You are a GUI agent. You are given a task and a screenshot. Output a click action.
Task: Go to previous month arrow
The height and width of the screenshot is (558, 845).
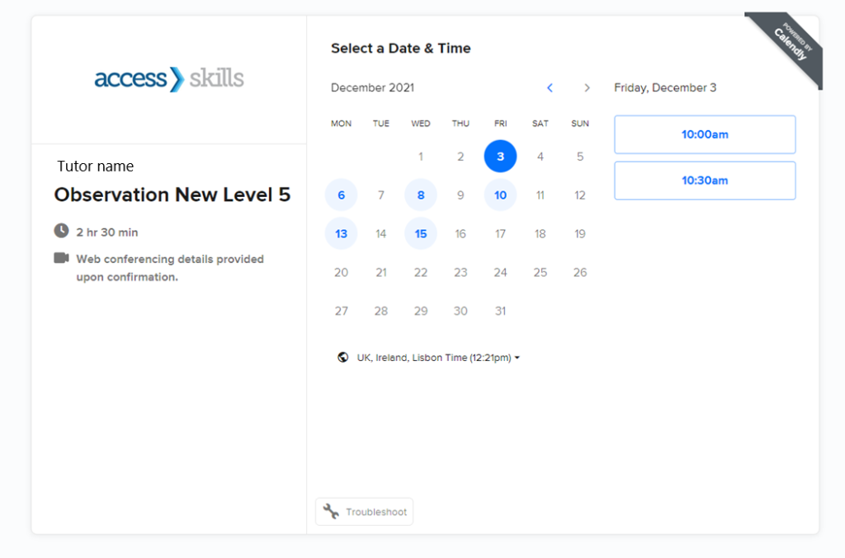click(x=550, y=87)
